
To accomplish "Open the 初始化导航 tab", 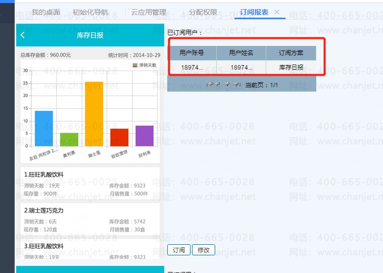I will 90,12.
